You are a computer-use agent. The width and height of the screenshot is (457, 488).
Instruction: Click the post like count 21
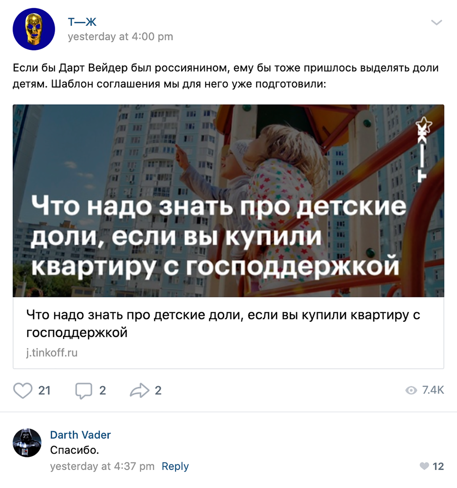[45, 391]
